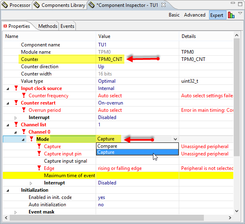Screen dimensions: 245x224
Task: Expand the Event mask node
Action: pyautogui.click(x=16, y=212)
